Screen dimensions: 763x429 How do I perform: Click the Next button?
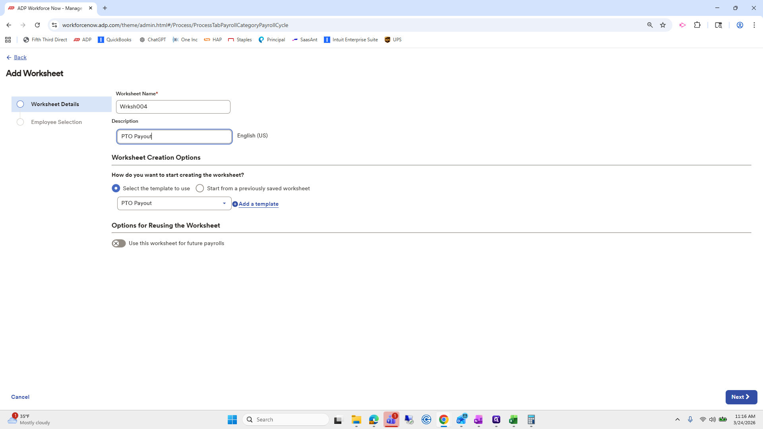(x=741, y=397)
